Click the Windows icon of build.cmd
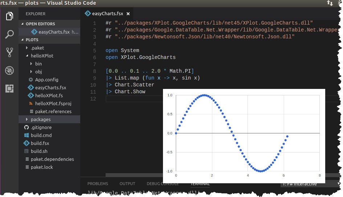Viewport: 343px width, 197px height. 26,135
